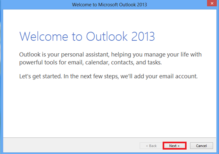Click the word Welcome in the blue heading
The height and width of the screenshot is (154, 219).
pos(44,36)
